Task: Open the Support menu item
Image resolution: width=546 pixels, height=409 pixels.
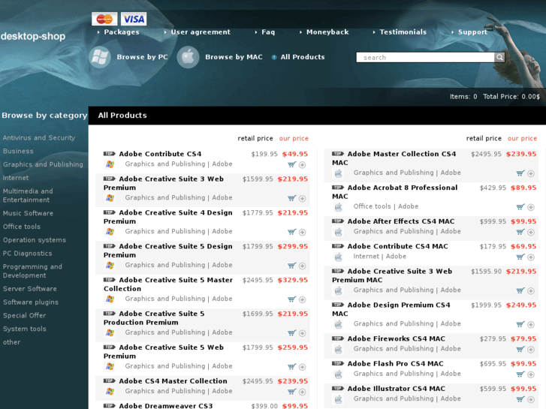Action: tap(472, 32)
